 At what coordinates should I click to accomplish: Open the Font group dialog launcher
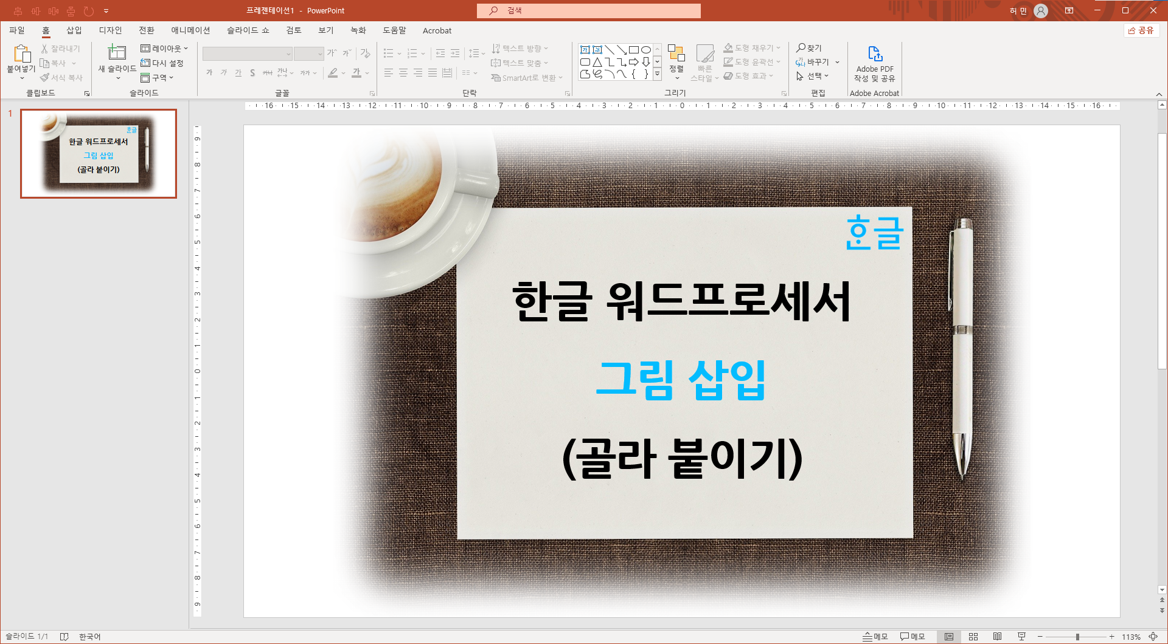[372, 94]
